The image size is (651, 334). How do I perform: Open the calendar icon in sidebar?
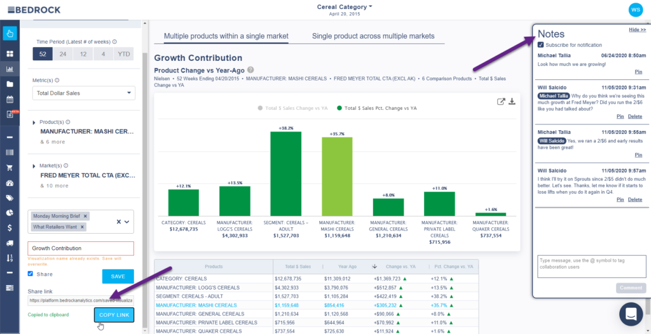[10, 100]
